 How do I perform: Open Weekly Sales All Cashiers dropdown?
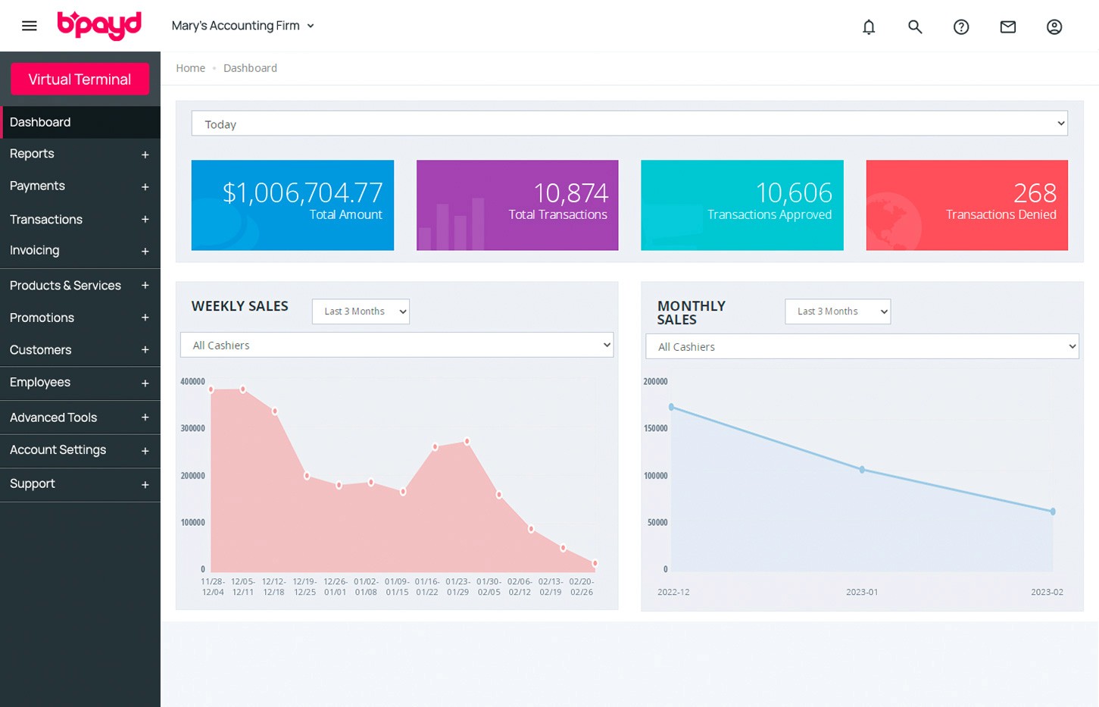click(397, 345)
